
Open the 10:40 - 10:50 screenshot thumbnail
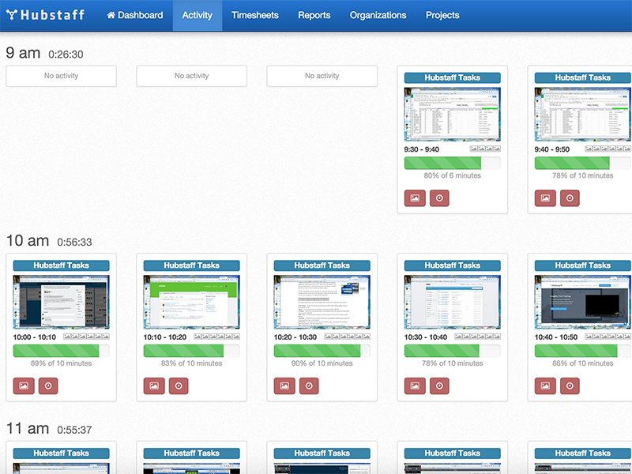pos(583,303)
